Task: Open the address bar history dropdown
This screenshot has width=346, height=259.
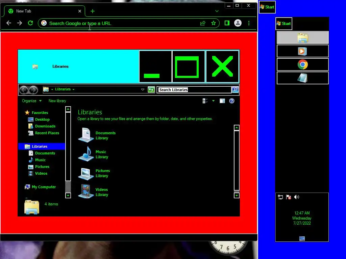Action: (x=143, y=89)
